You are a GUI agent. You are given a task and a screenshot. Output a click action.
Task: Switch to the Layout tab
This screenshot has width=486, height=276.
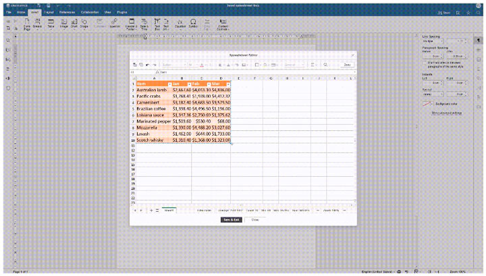click(x=49, y=12)
